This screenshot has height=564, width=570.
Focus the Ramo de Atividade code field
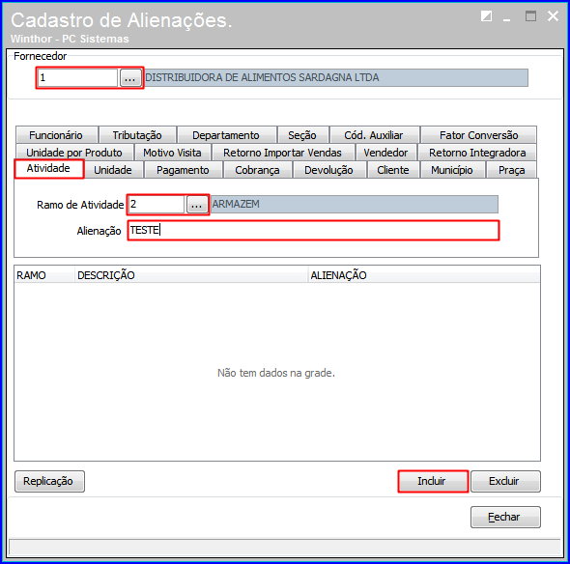(157, 204)
